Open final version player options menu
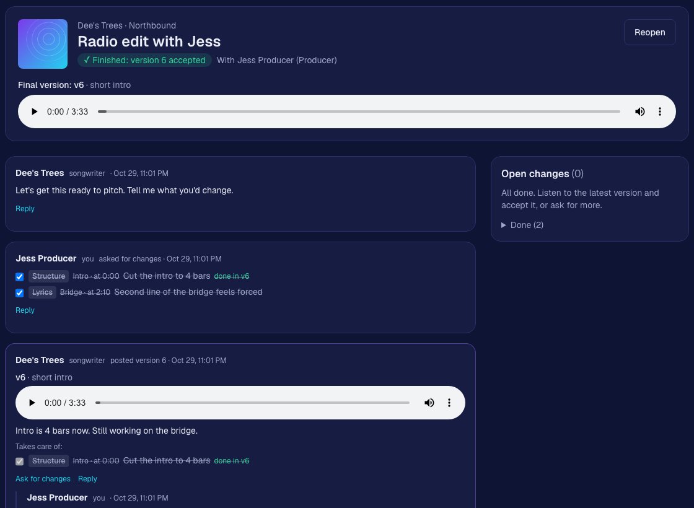 [659, 112]
